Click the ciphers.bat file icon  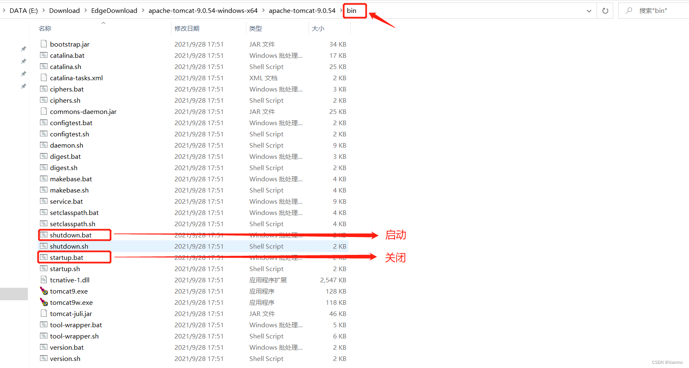[44, 89]
